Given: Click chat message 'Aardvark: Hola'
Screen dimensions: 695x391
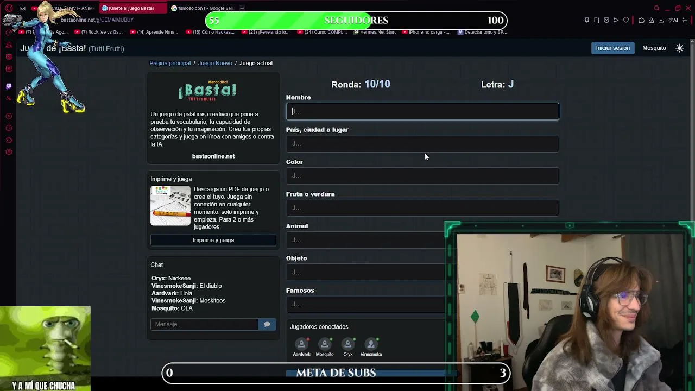Looking at the screenshot, I should pos(172,293).
